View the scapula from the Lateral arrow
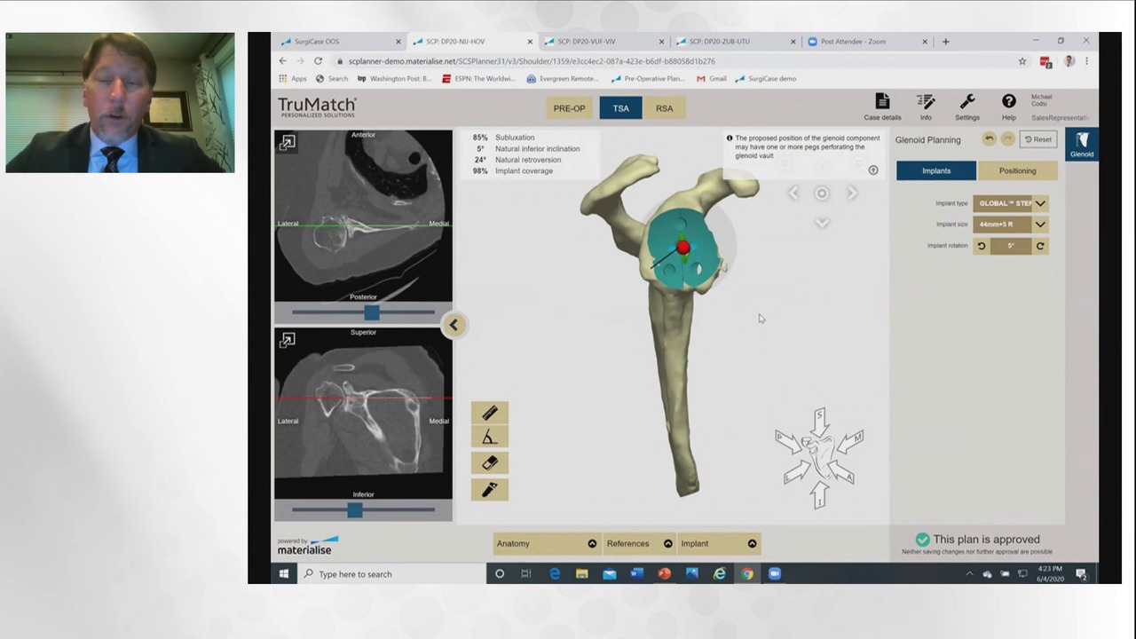The image size is (1136, 639). [x=794, y=475]
